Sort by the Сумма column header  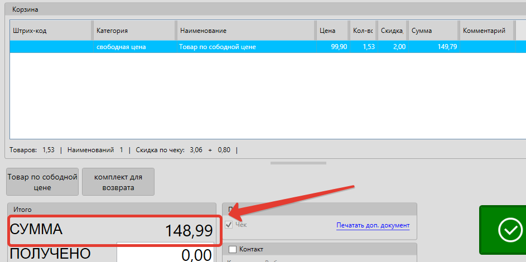[x=433, y=31]
